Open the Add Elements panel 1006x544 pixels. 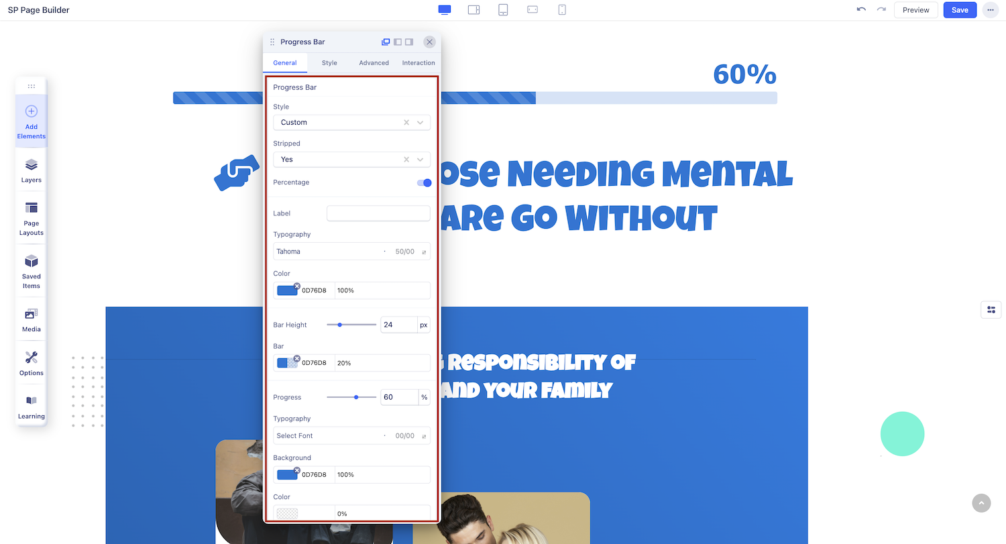coord(31,121)
